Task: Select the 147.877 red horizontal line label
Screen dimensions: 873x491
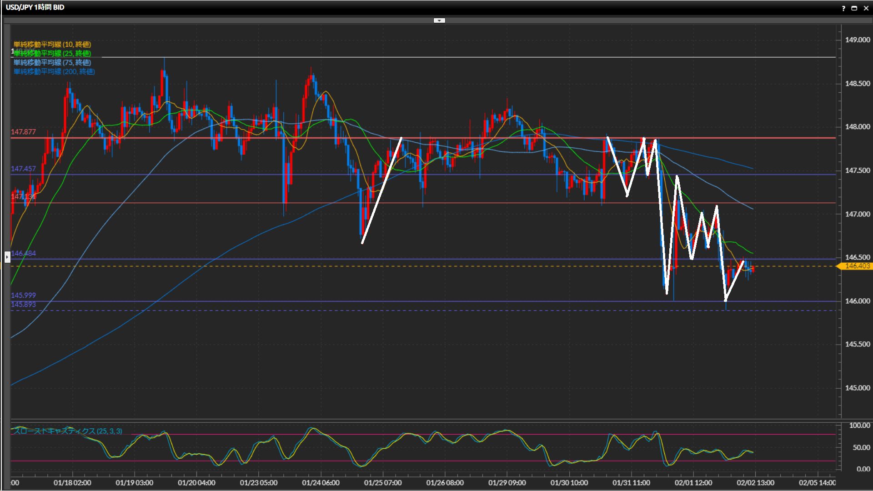Action: [23, 132]
